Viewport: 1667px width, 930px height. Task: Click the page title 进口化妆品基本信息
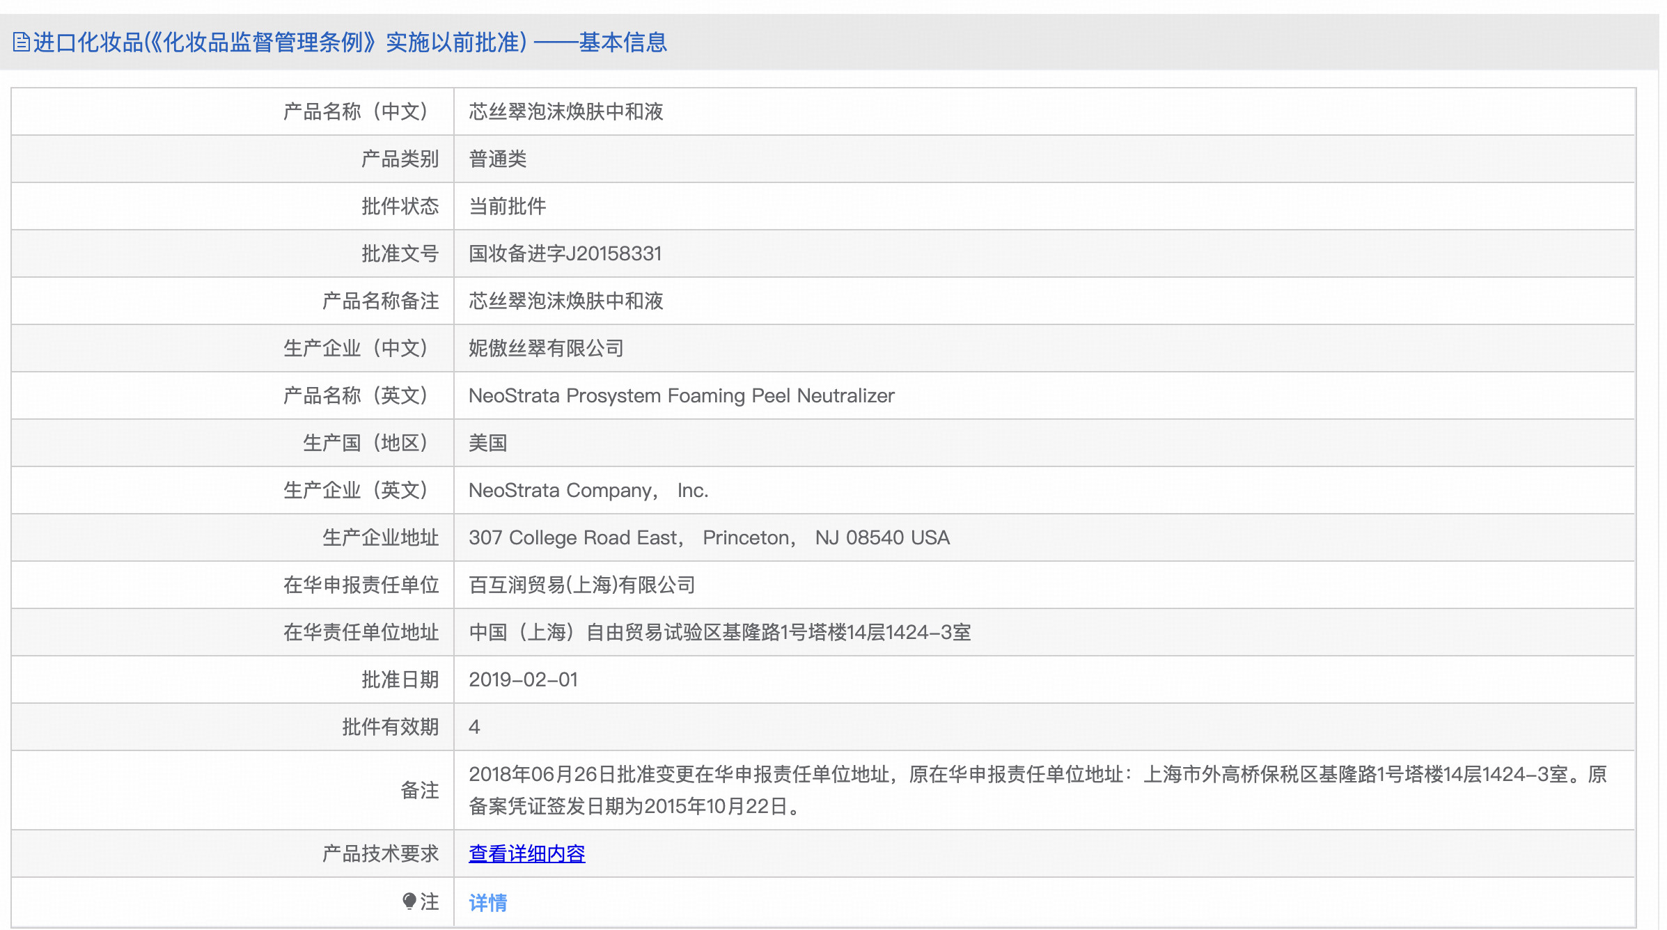(350, 42)
